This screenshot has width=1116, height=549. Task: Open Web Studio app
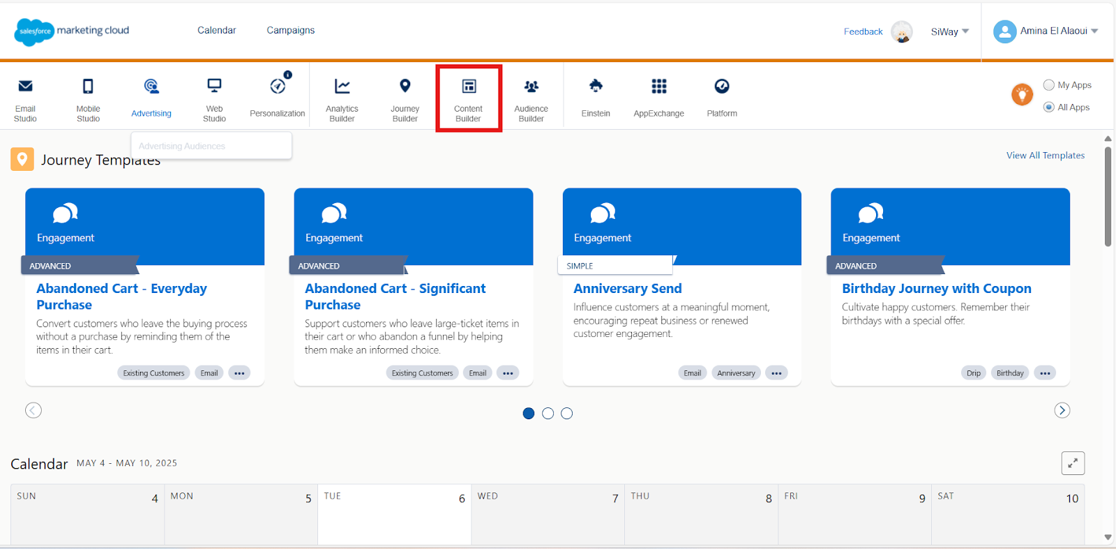point(214,100)
